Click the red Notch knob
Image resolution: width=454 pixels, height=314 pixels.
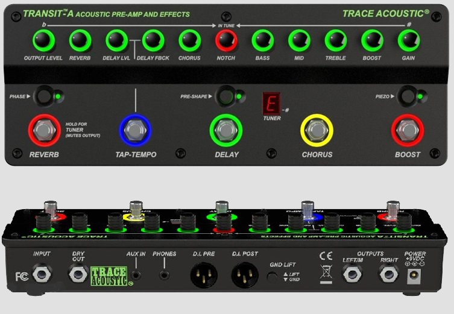click(x=226, y=41)
